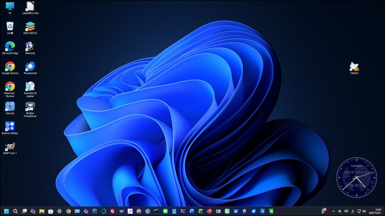Click the TANGO desktop shortcut

click(x=354, y=66)
